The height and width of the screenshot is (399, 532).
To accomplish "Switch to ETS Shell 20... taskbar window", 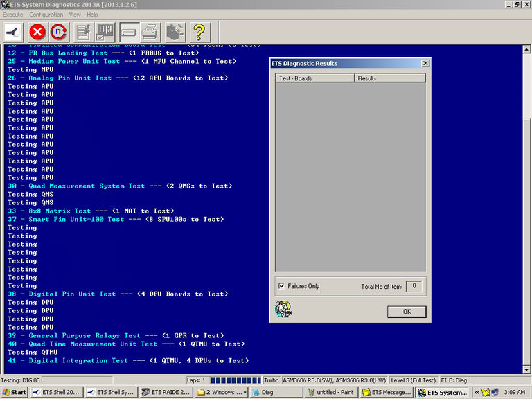I will 56,392.
